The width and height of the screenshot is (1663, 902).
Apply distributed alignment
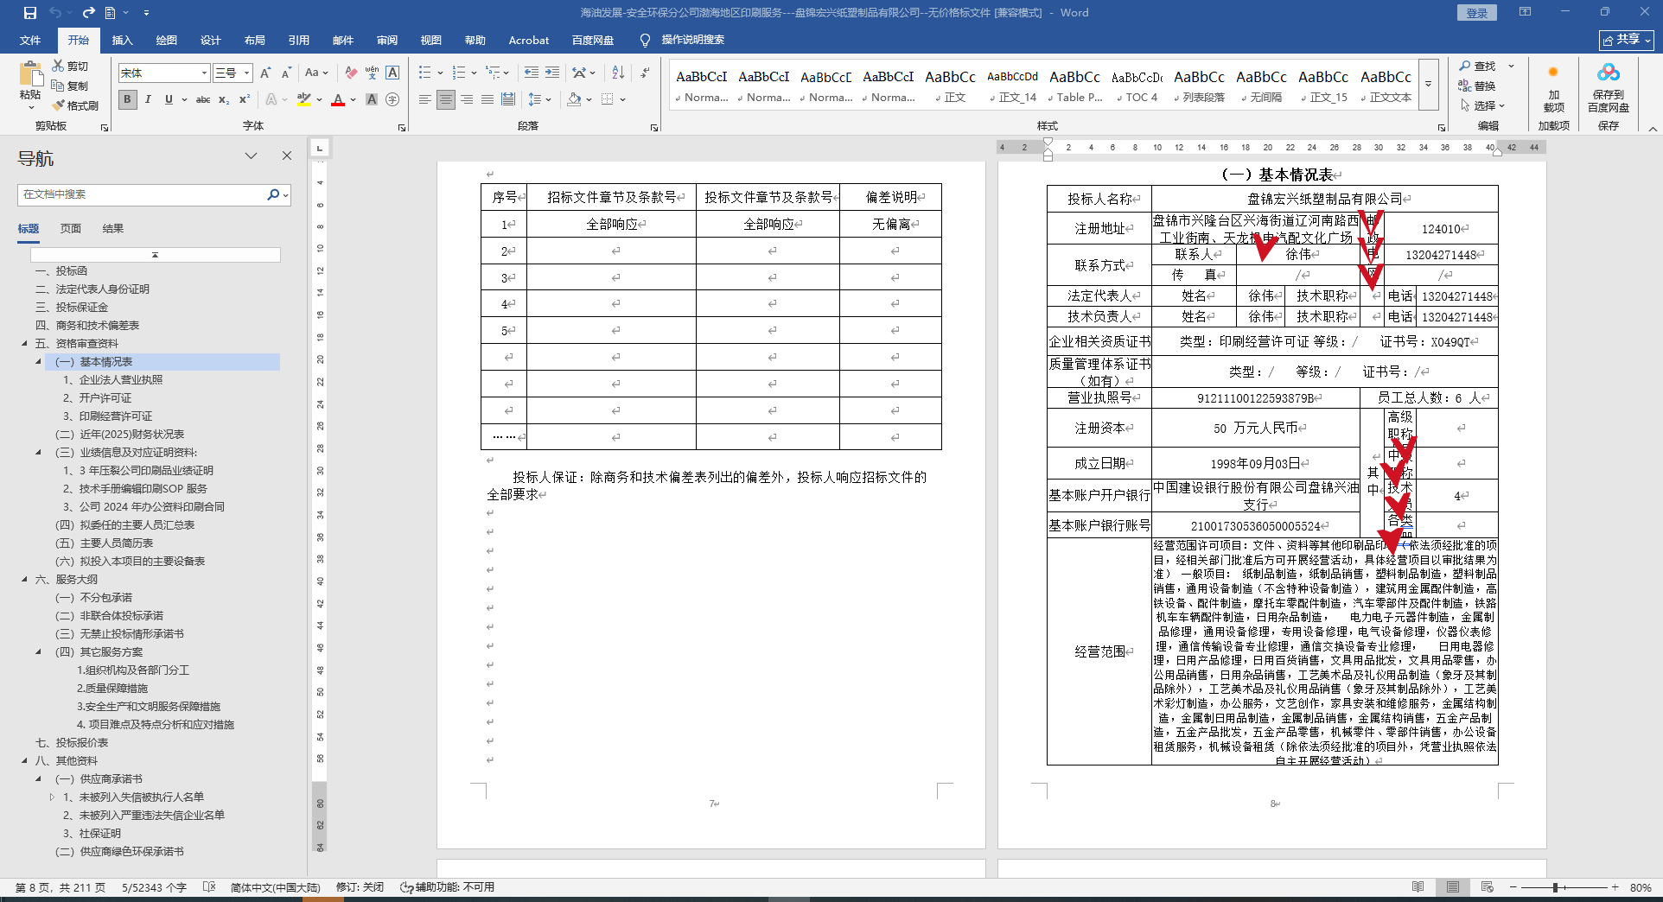tap(508, 99)
